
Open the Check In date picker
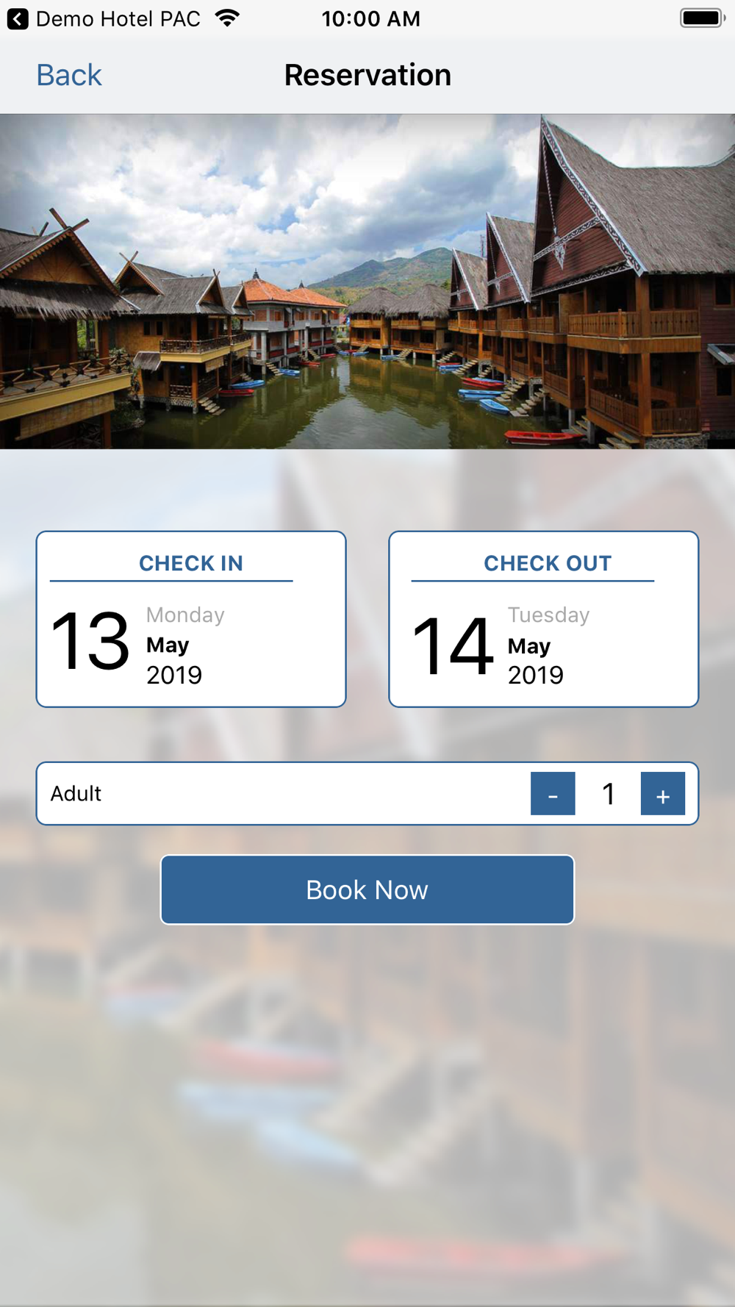[191, 619]
